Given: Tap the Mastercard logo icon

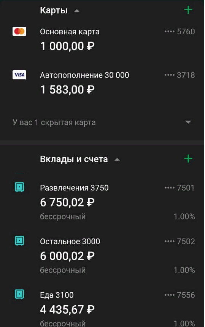Looking at the screenshot, I should pos(19,32).
